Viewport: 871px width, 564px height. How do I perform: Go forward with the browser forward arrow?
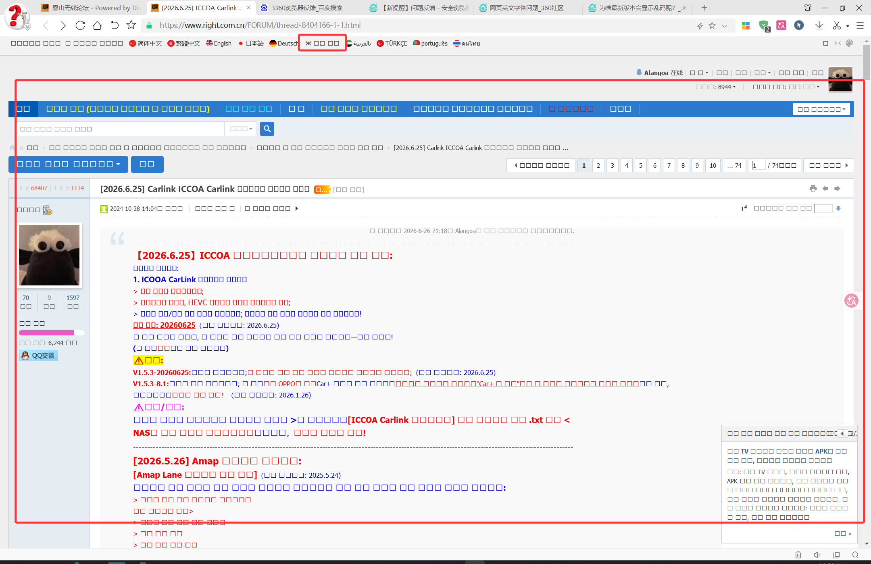pos(63,26)
